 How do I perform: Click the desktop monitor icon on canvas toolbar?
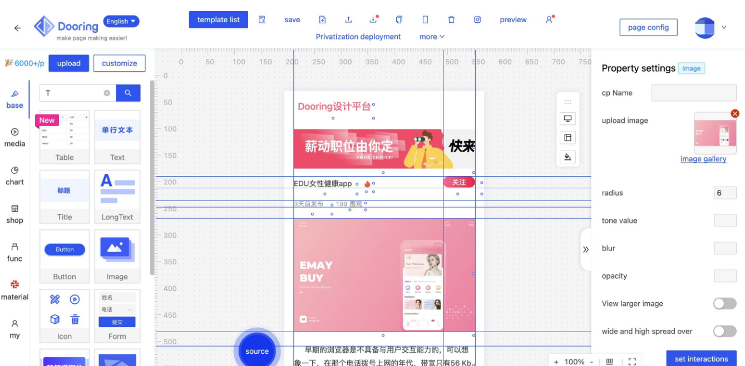coord(568,119)
